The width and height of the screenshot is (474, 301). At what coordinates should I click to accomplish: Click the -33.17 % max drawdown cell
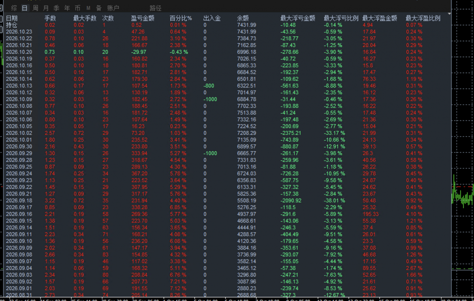pyautogui.click(x=334, y=133)
